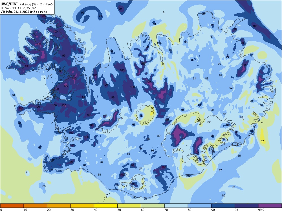Click the legend scale label '70'

[166, 210]
